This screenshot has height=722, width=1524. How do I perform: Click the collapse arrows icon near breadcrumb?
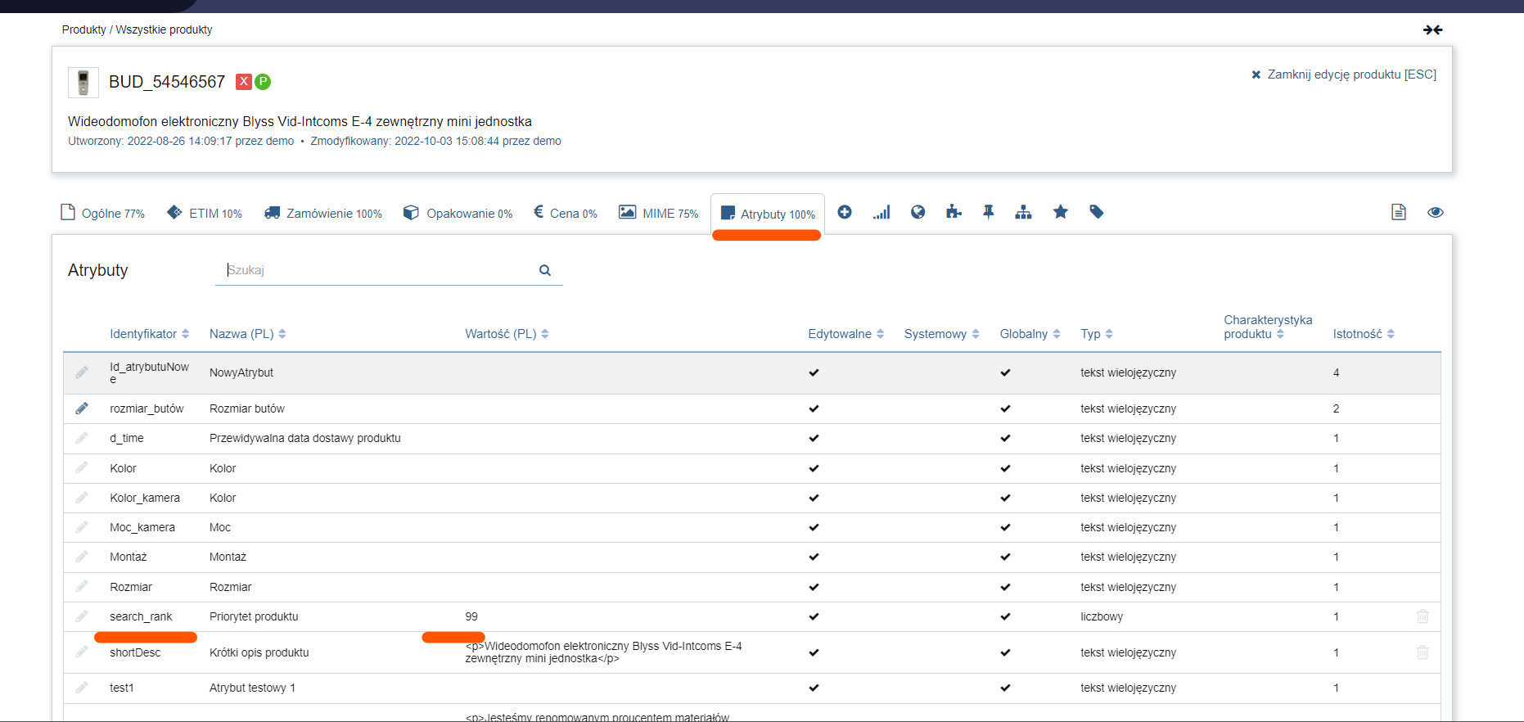(x=1432, y=29)
